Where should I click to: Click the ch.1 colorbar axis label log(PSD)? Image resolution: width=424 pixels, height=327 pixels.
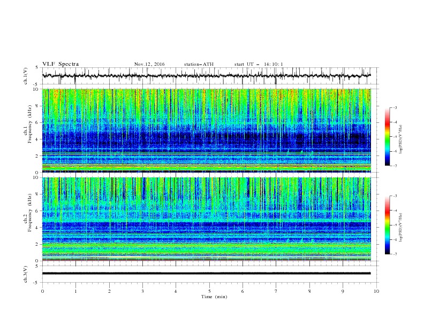click(x=401, y=139)
